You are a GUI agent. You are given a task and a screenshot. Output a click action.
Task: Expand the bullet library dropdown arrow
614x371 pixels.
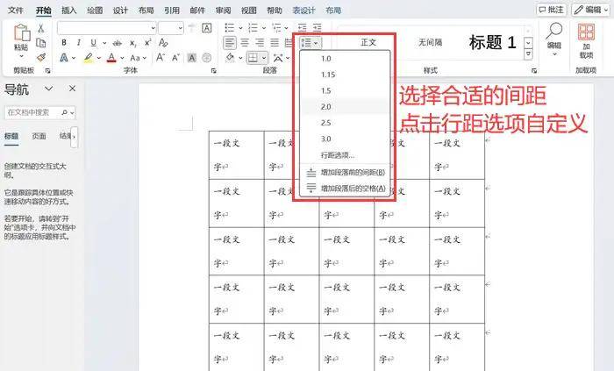(x=240, y=28)
